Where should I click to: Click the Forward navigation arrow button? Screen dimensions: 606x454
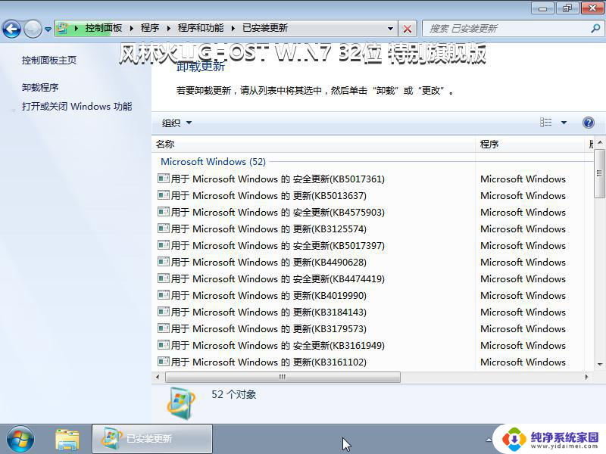(33, 29)
